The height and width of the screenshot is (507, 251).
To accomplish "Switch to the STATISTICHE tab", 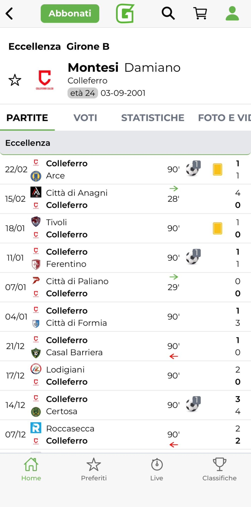I will (x=153, y=118).
